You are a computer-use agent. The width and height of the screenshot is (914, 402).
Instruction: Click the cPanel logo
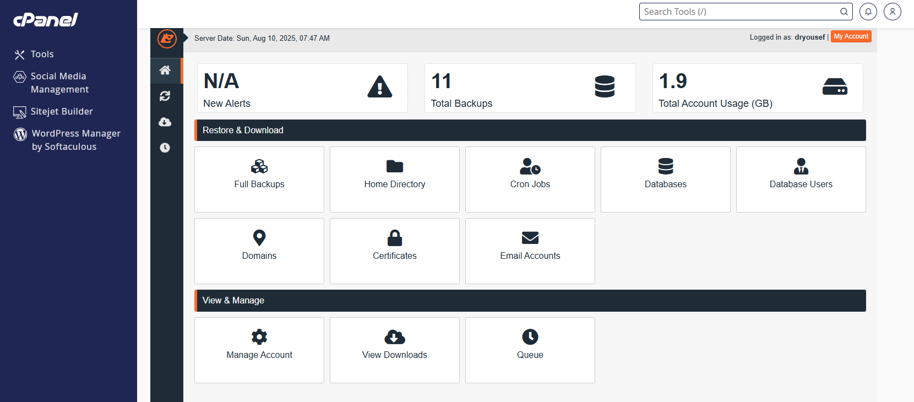click(46, 20)
